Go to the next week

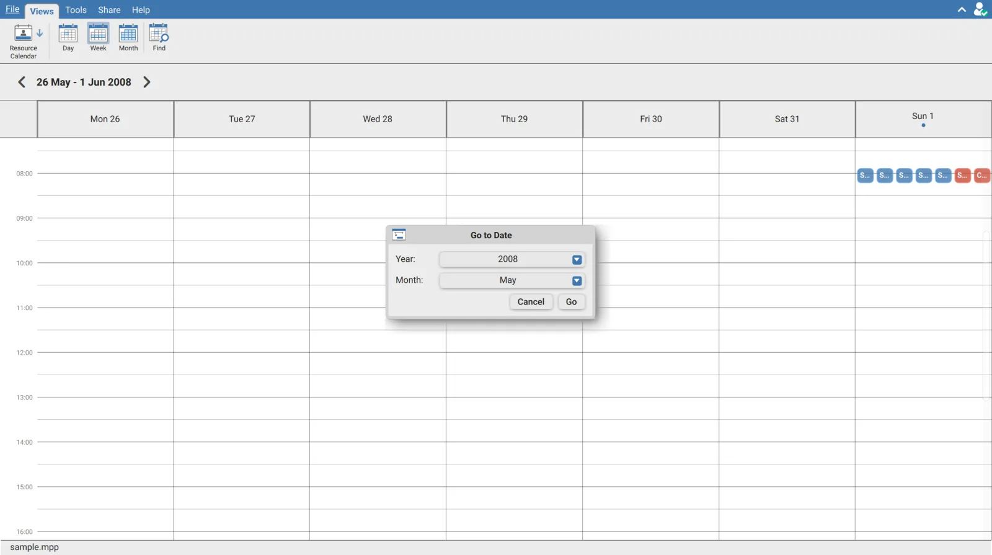pos(147,82)
